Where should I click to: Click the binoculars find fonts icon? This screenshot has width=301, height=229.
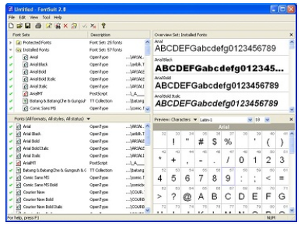click(x=57, y=26)
